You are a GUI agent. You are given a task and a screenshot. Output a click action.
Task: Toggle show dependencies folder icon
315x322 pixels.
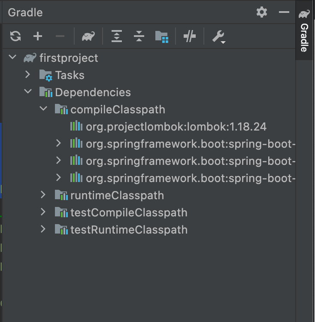(162, 37)
